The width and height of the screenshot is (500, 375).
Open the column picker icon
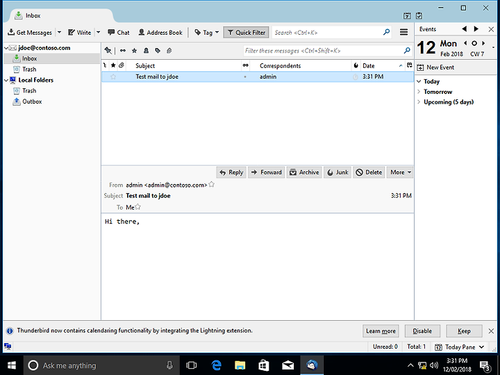(410, 65)
